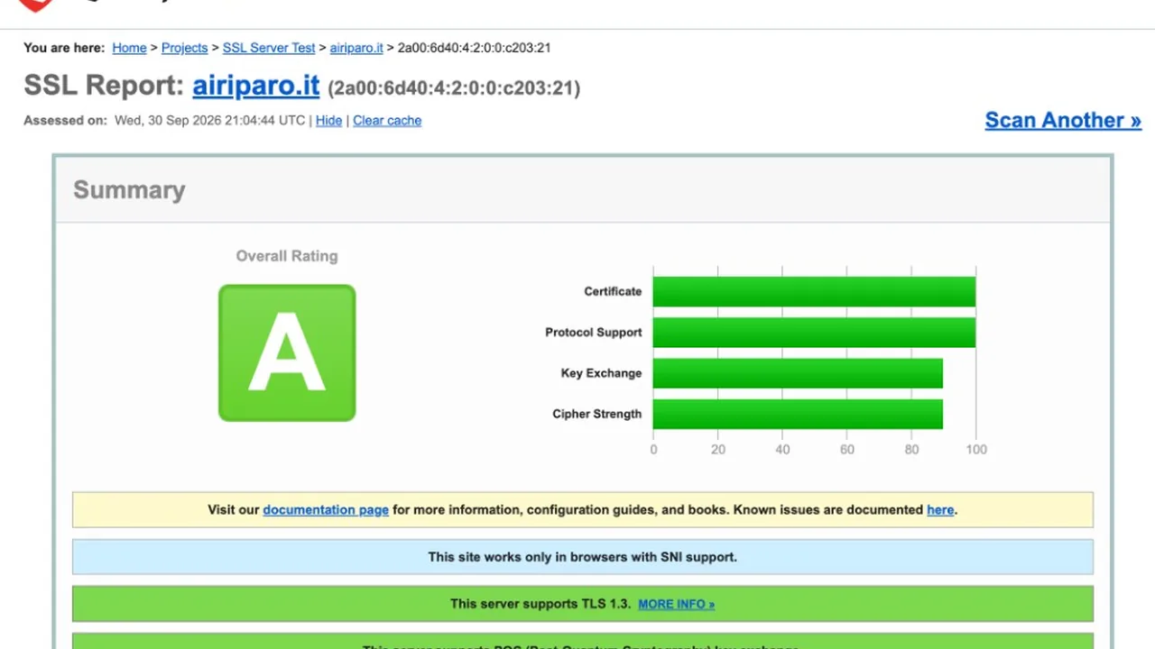Click the 'Assessed on' date text
This screenshot has width=1155, height=649.
point(209,121)
